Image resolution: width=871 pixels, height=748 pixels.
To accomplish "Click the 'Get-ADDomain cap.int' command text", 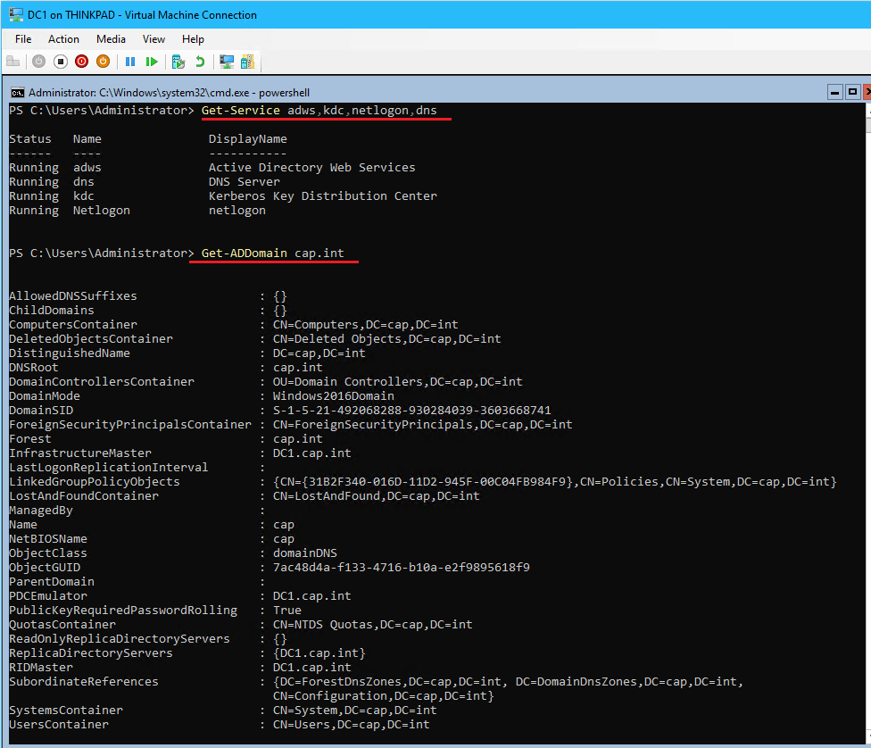I will (x=273, y=253).
